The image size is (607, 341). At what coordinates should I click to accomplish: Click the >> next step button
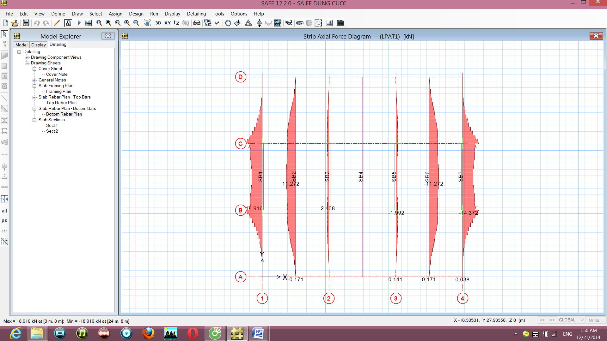click(552, 320)
